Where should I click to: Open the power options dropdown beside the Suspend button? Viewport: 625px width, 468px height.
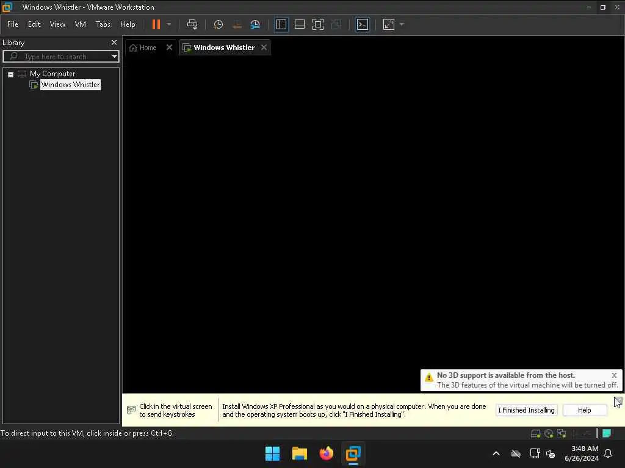coord(169,24)
